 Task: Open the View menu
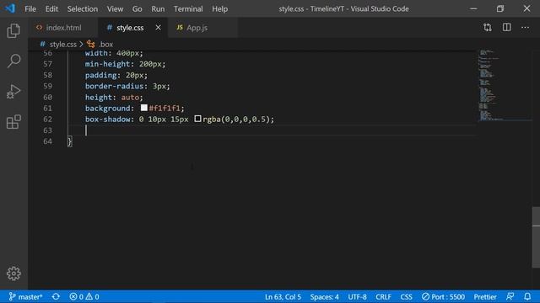click(115, 9)
